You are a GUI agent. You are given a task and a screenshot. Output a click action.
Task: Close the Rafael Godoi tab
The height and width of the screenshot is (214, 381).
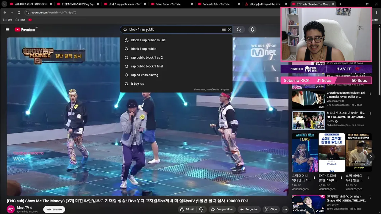[x=192, y=4]
